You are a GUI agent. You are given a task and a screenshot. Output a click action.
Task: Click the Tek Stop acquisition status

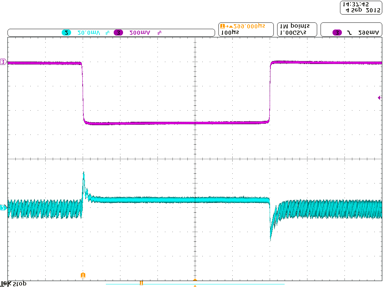tap(13, 284)
